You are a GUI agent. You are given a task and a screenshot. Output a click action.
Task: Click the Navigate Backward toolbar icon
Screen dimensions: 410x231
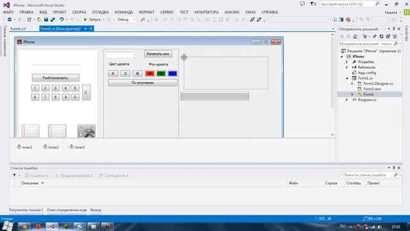10,20
